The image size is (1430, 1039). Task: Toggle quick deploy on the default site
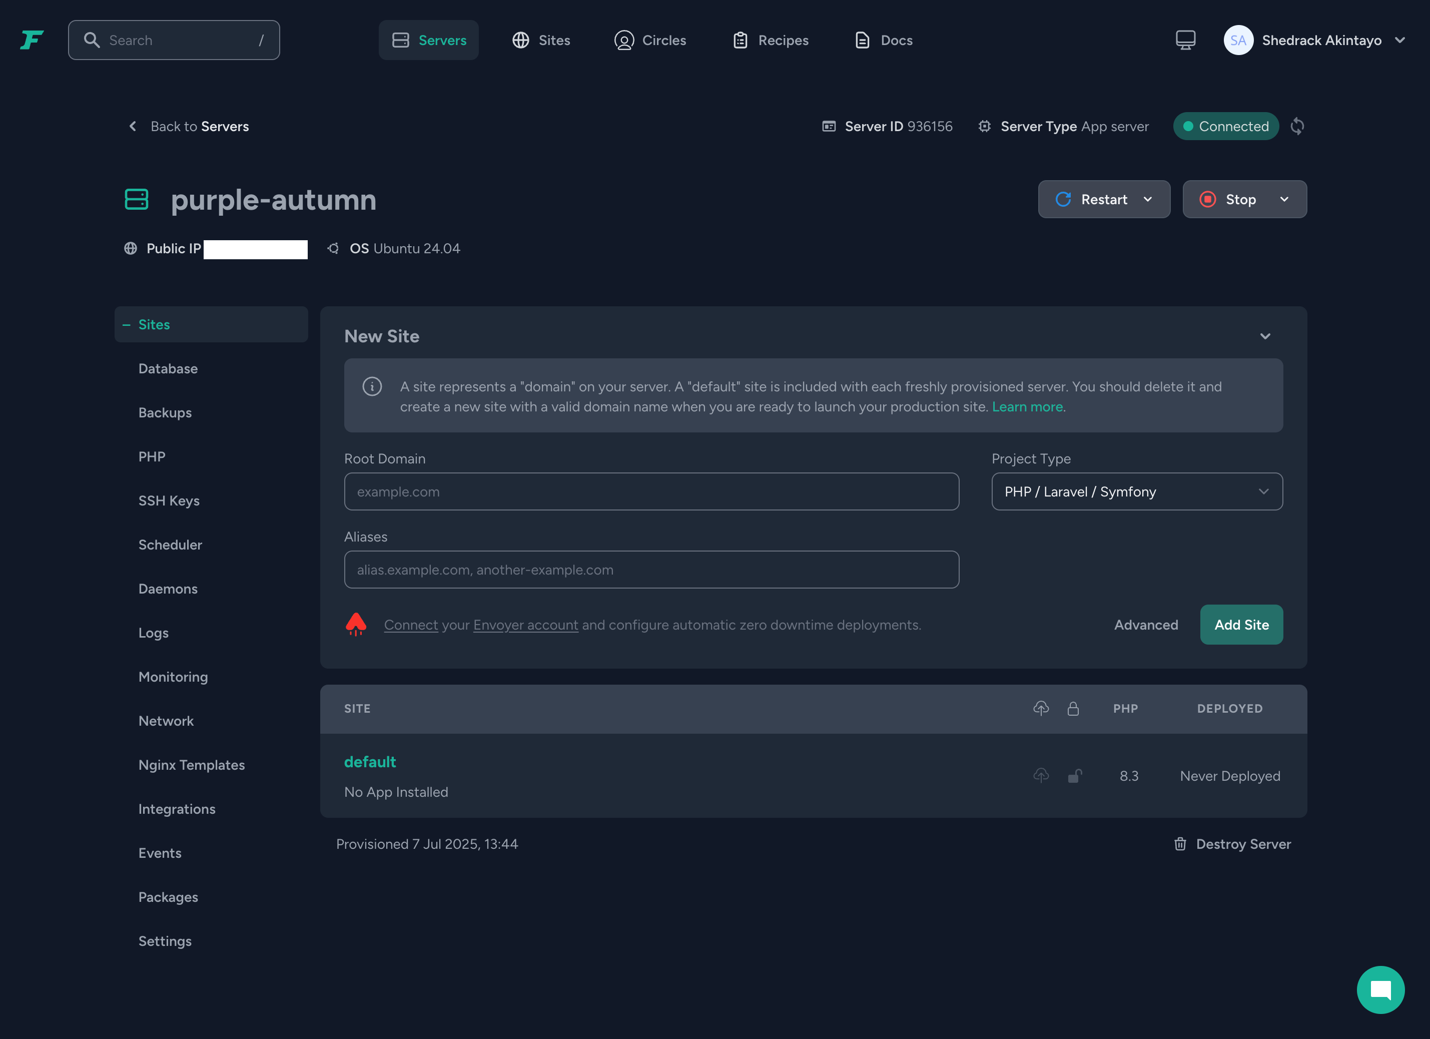(x=1041, y=776)
